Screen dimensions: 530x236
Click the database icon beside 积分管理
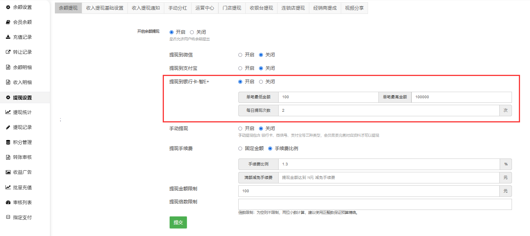[8, 142]
